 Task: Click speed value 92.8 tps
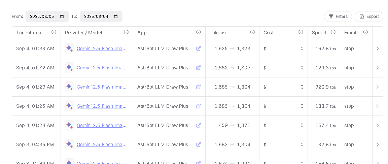(x=327, y=144)
